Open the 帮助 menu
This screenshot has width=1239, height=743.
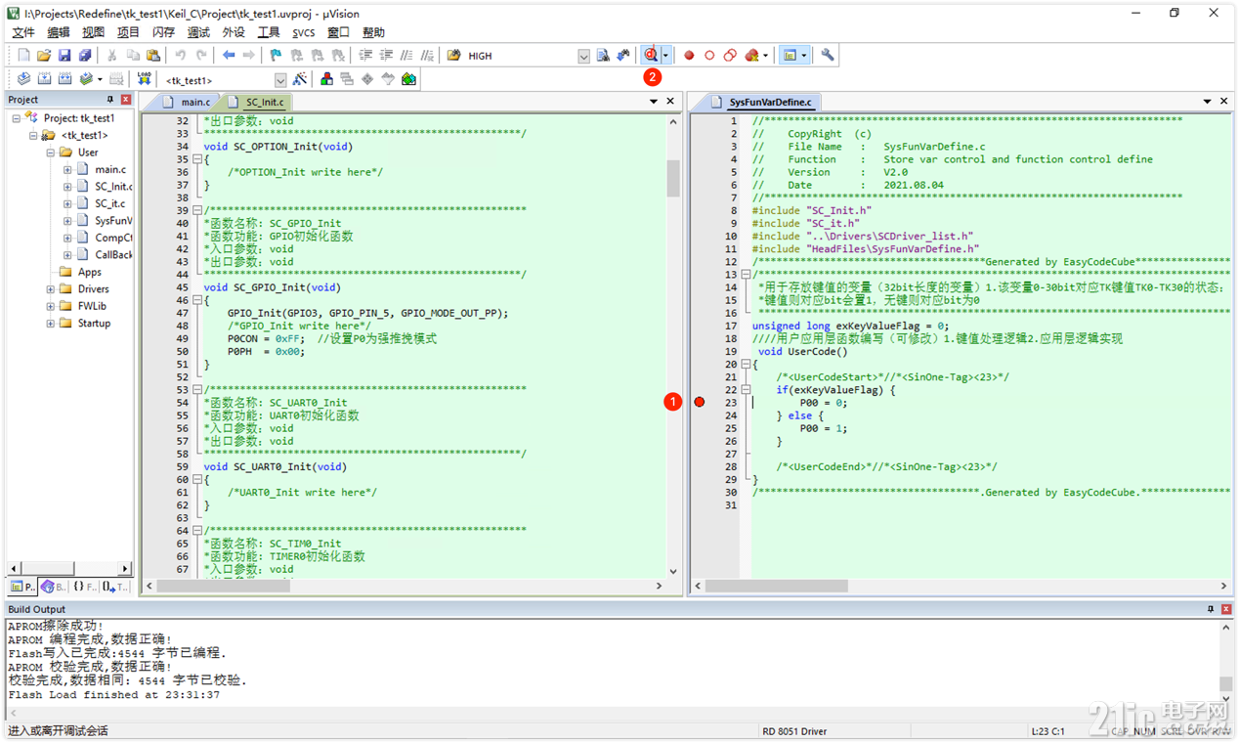pyautogui.click(x=373, y=32)
